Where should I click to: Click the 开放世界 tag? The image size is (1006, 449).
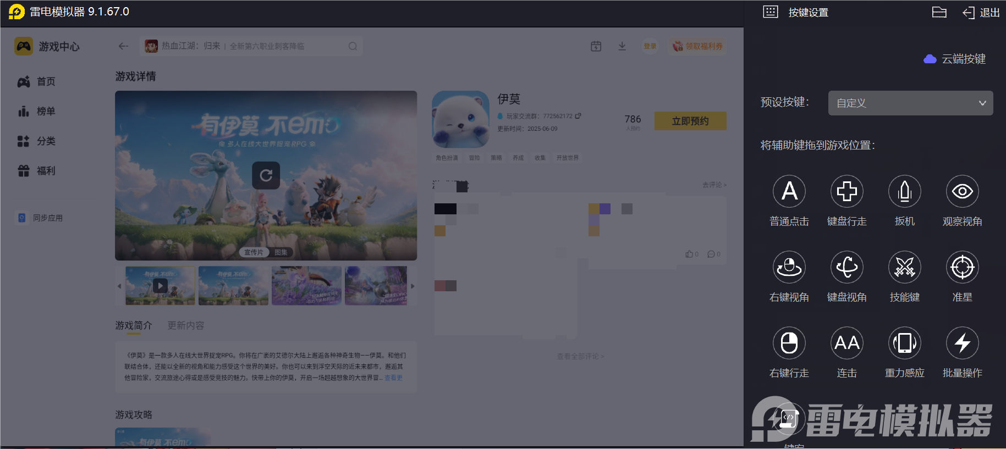(x=567, y=158)
